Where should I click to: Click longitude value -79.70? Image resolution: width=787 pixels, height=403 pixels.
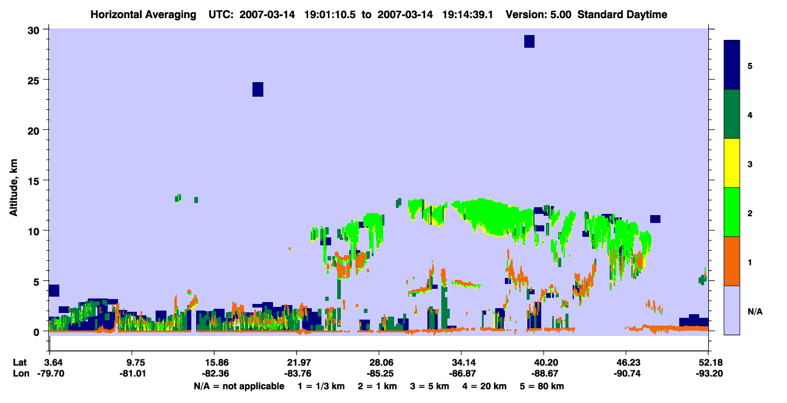point(51,374)
